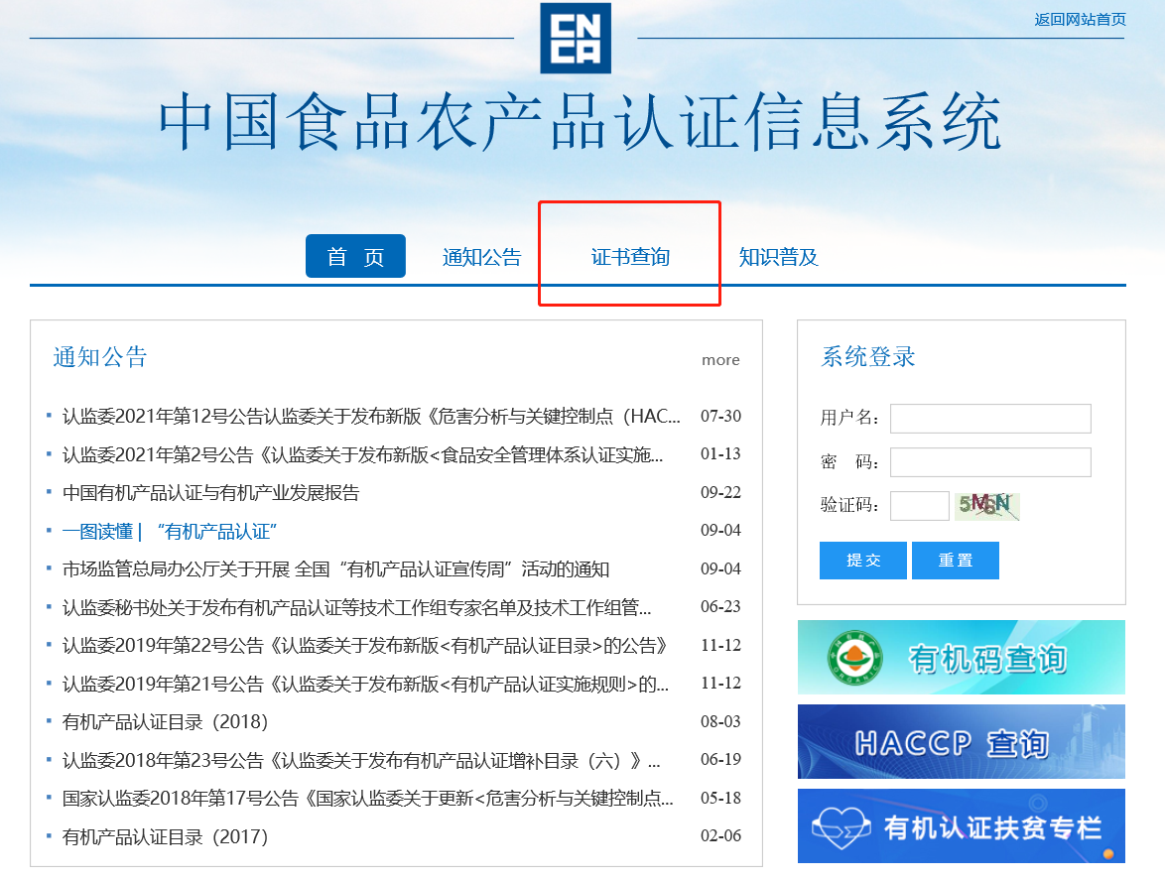
Task: Click the CNCA logo at top
Action: [x=576, y=38]
